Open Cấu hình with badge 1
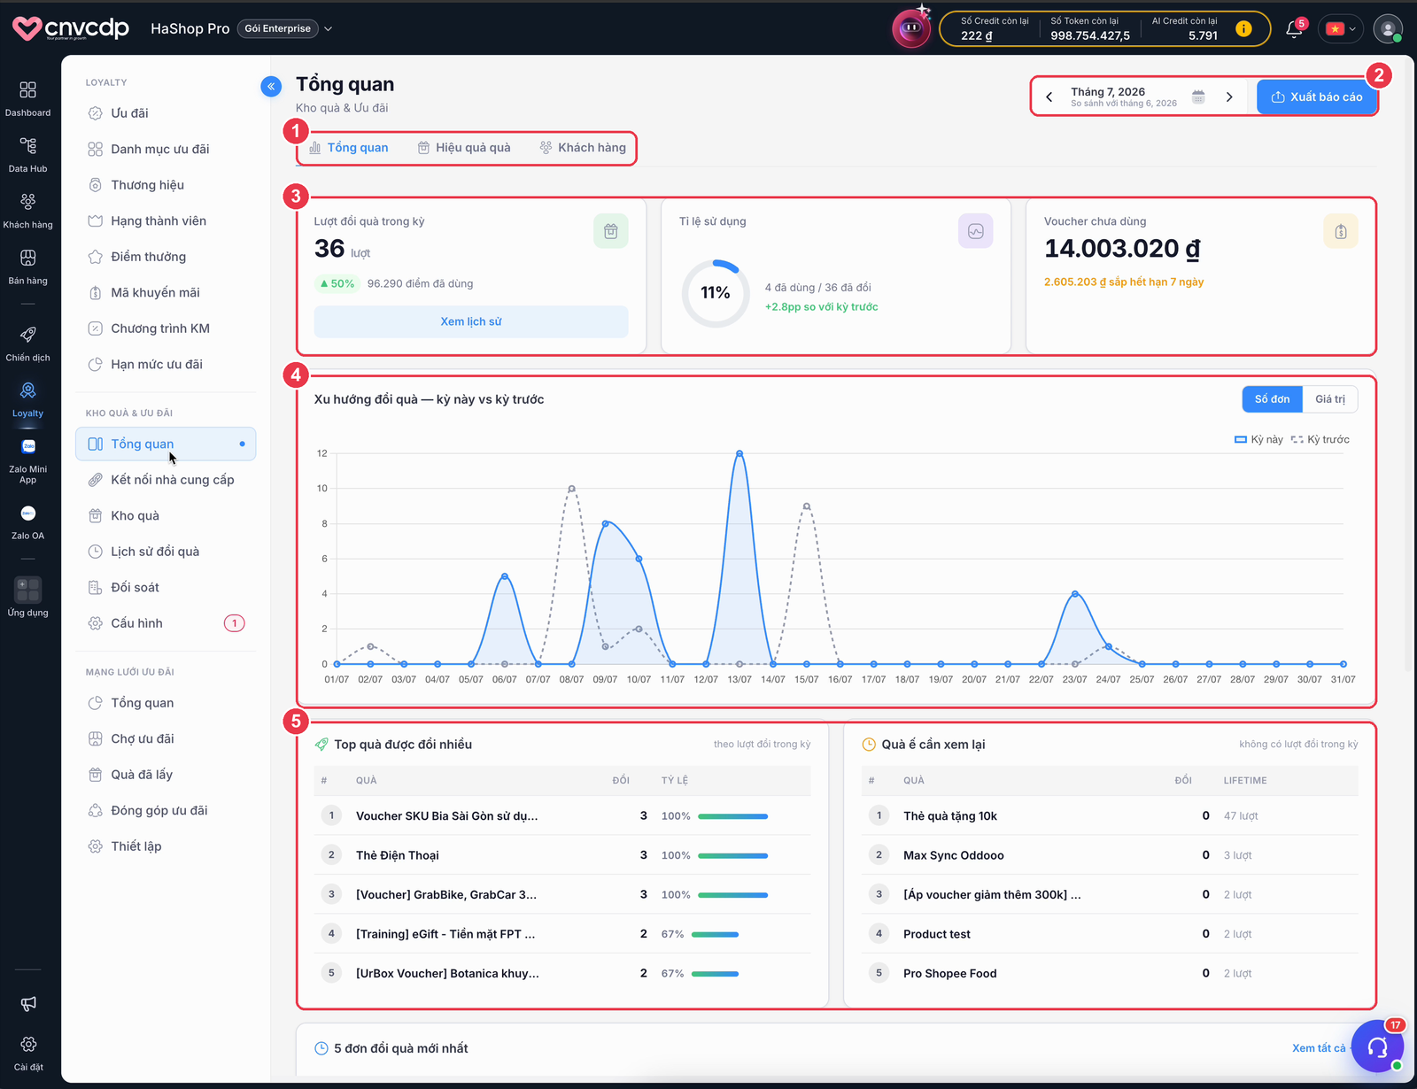1417x1089 pixels. click(x=166, y=623)
